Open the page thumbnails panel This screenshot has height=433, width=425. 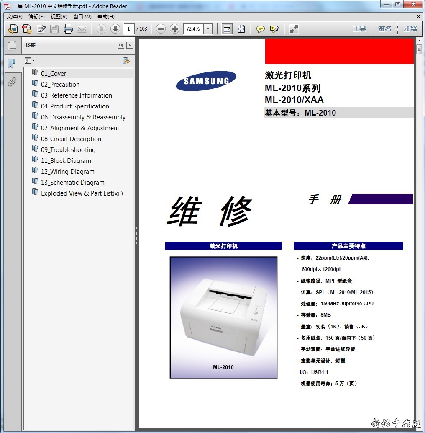12,46
